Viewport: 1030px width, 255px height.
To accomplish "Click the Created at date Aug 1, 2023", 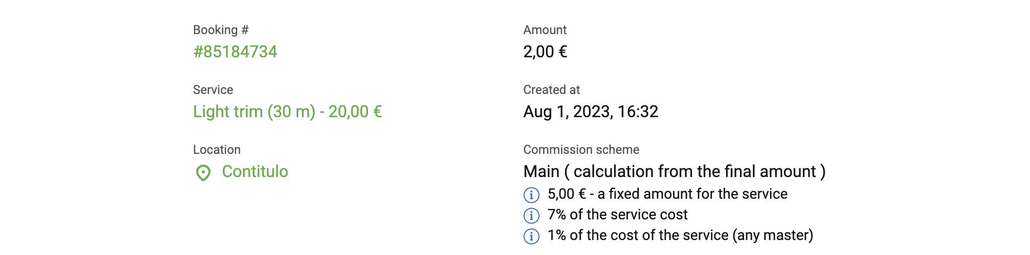I will 591,111.
